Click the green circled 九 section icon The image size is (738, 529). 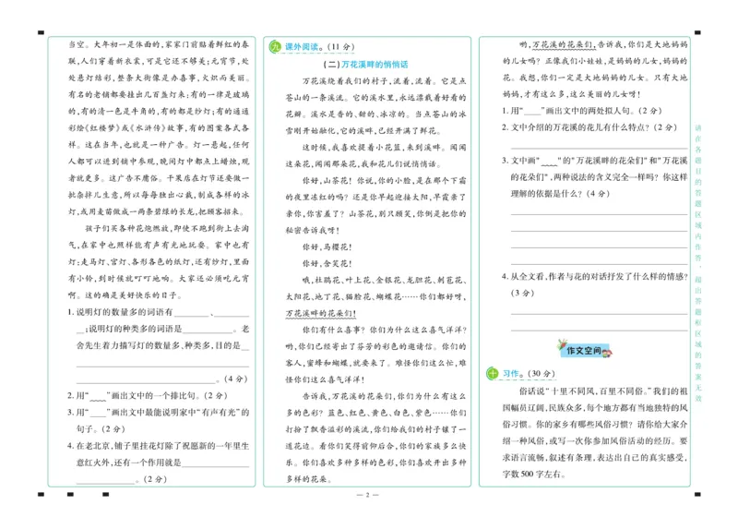(275, 47)
